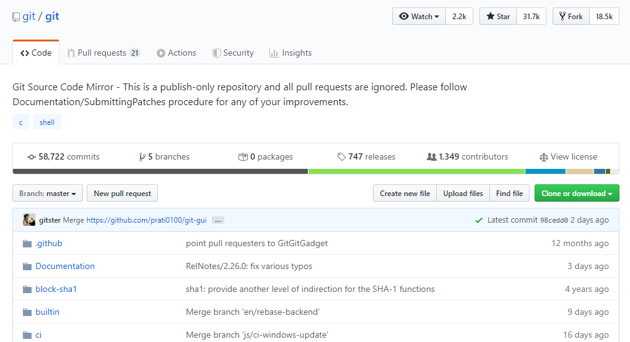Open the Branch: master selector

[x=48, y=193]
